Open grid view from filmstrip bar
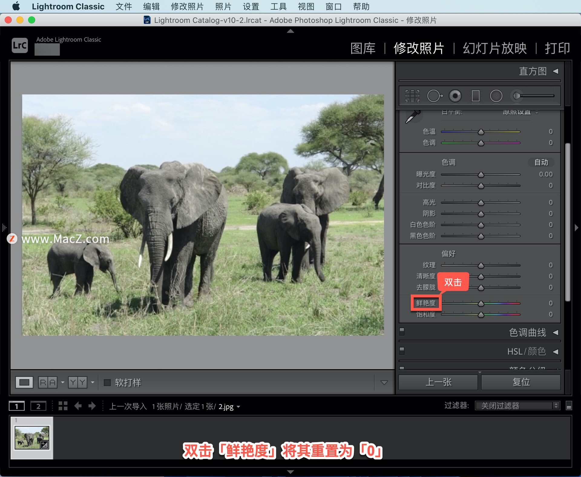 [63, 406]
